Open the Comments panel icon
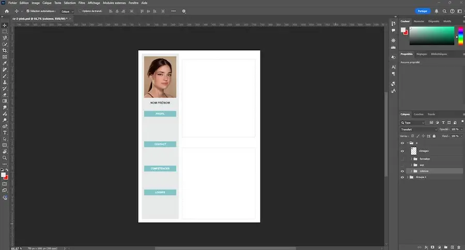The height and width of the screenshot is (250, 465). pos(393,30)
